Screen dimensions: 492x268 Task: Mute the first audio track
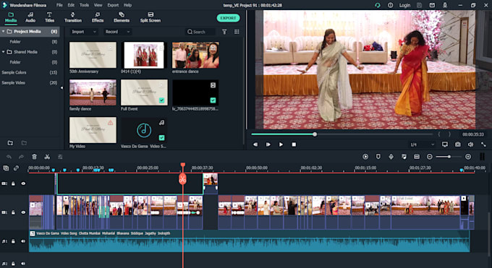click(23, 241)
